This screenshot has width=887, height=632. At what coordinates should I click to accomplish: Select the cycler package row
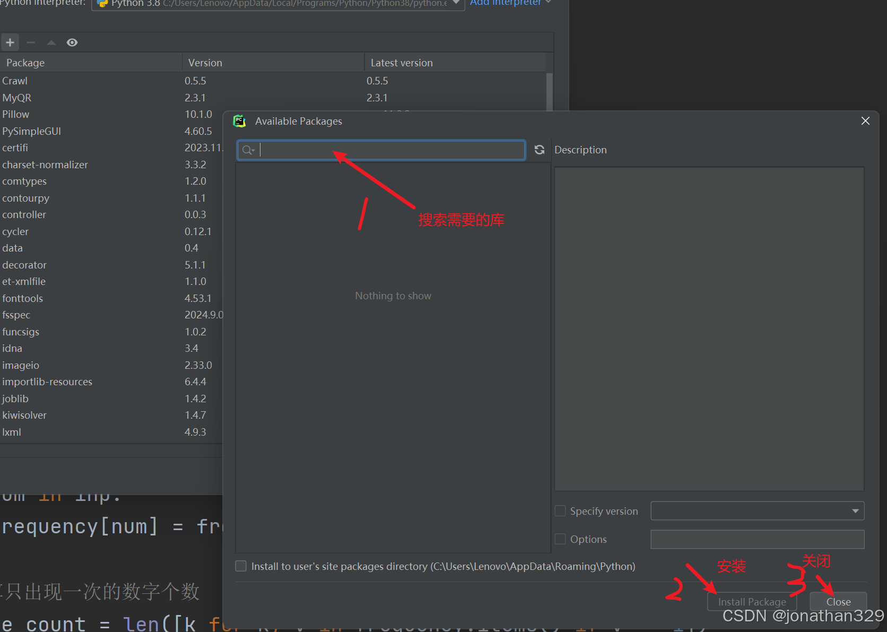(x=111, y=231)
